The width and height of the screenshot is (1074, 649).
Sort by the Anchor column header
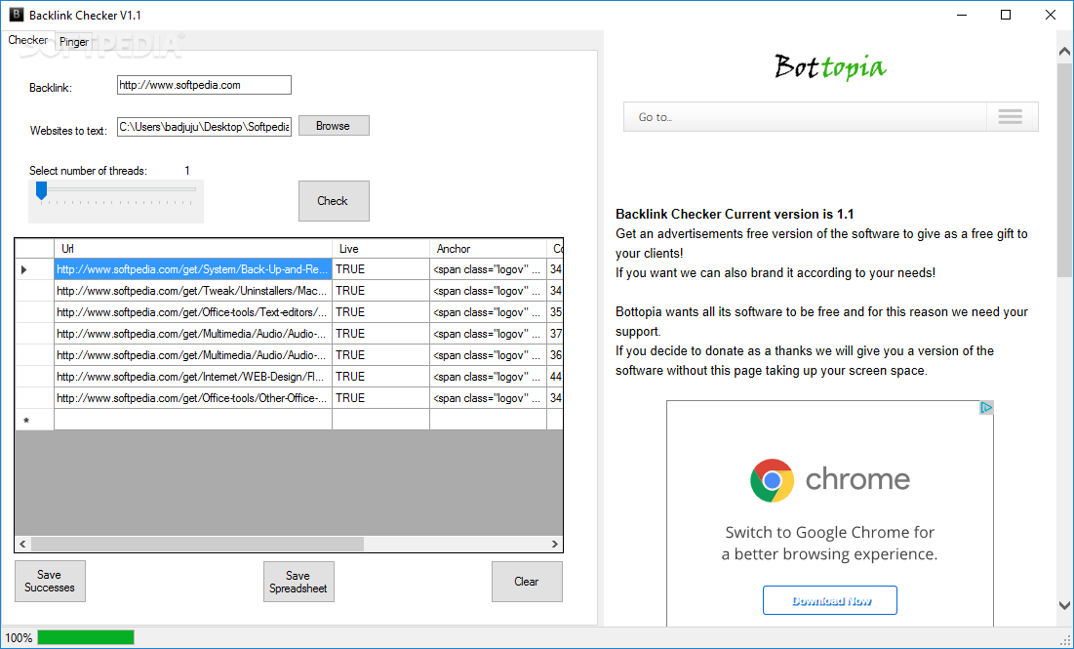488,249
